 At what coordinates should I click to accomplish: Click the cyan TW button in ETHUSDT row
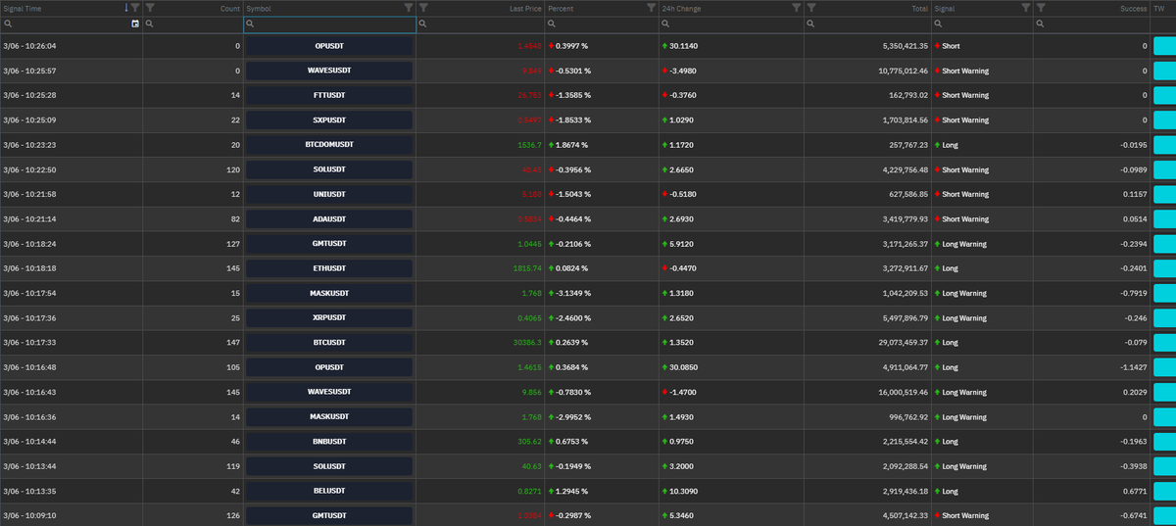point(1164,268)
